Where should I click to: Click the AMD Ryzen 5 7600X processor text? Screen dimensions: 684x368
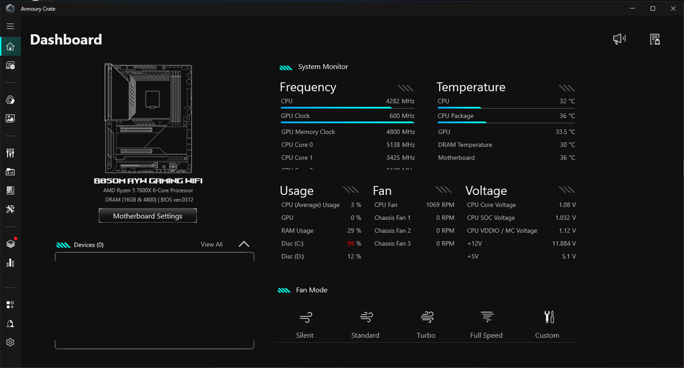click(148, 190)
